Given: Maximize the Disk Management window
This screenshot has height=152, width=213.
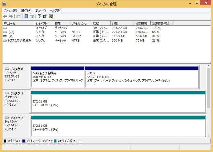Looking at the screenshot, I should pyautogui.click(x=197, y=3).
